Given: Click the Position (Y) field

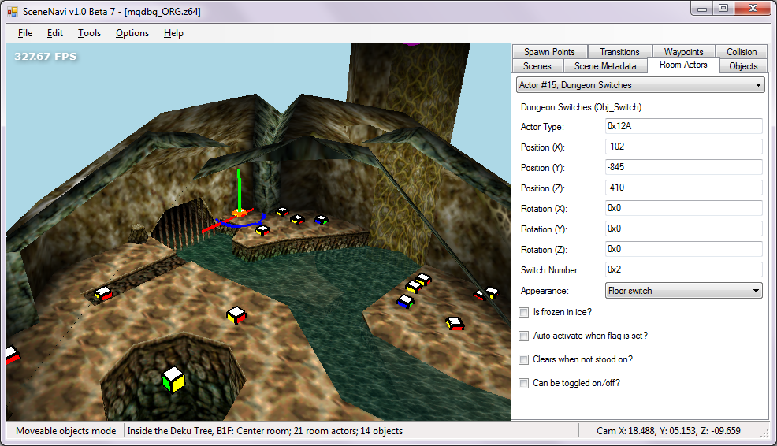Looking at the screenshot, I should 684,167.
